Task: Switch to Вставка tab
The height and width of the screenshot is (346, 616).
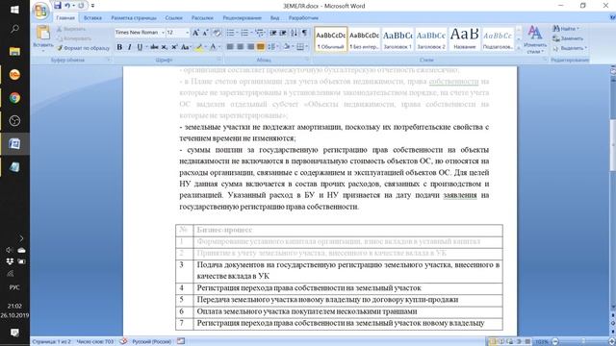Action: 92,17
